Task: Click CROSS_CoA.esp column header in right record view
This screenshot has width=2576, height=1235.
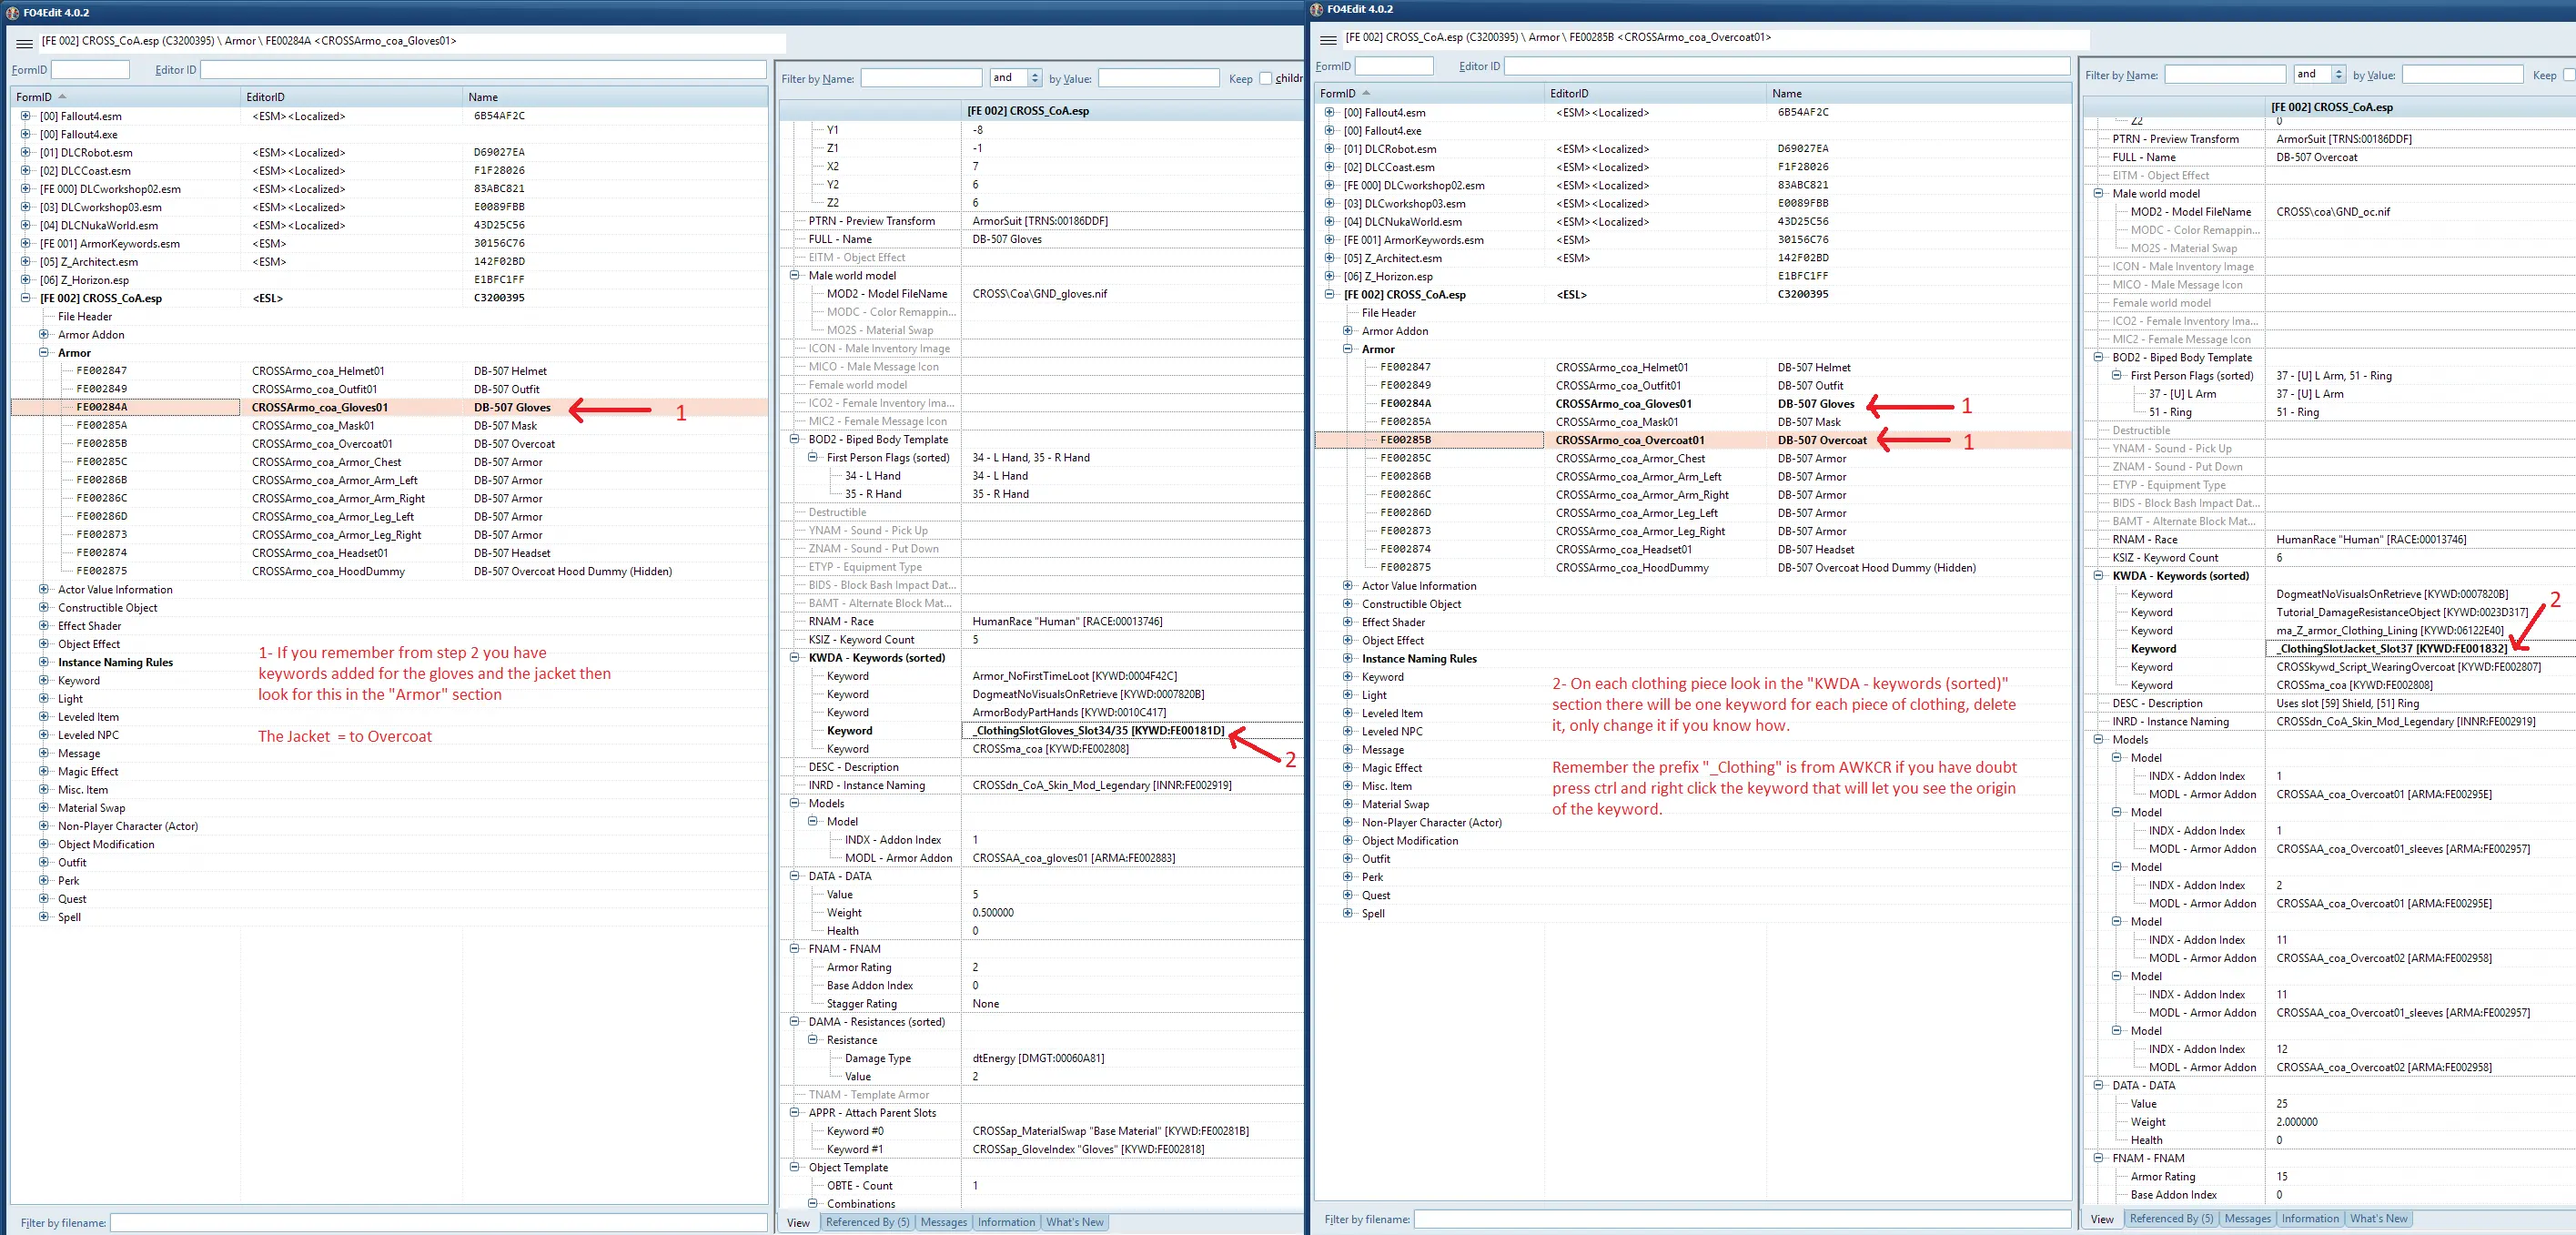Action: click(2420, 107)
